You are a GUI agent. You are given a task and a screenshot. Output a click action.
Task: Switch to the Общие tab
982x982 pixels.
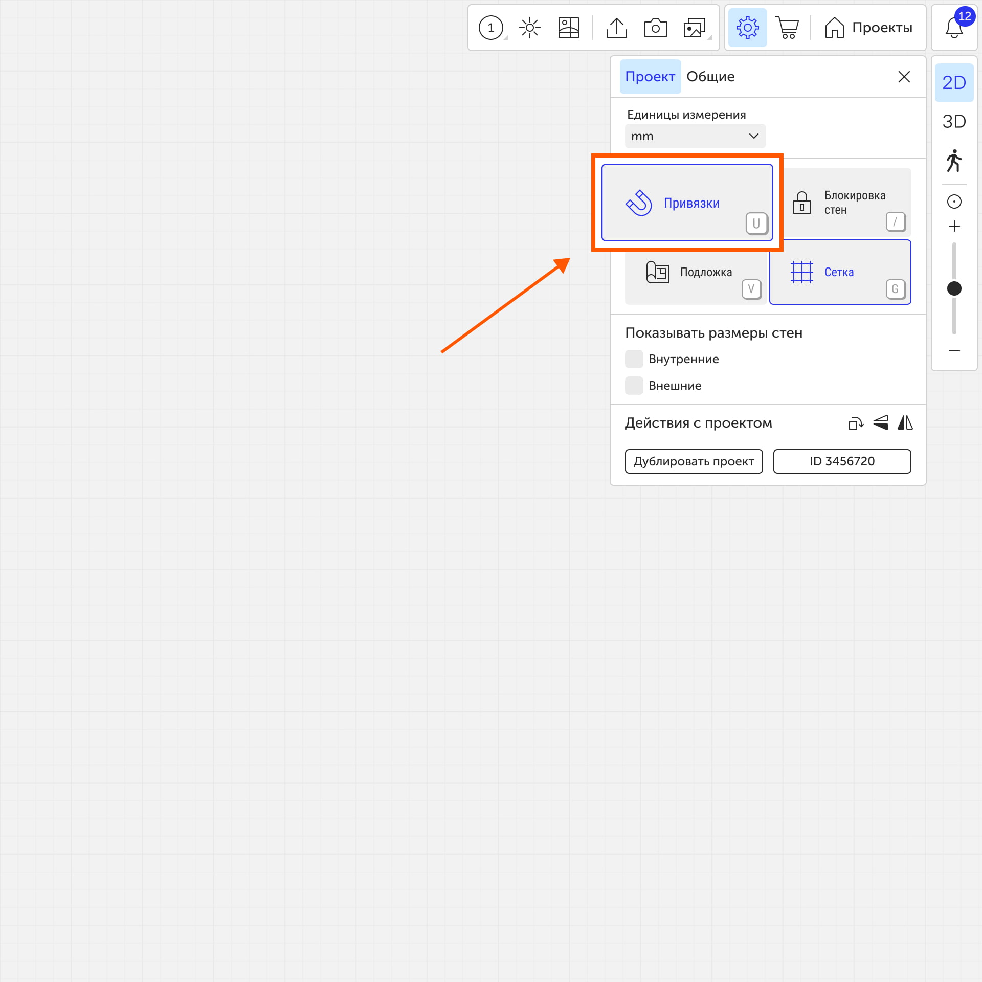(x=710, y=77)
